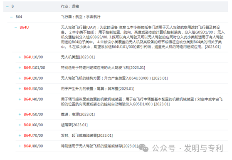Collapse the B64U subclass node

(16, 27)
